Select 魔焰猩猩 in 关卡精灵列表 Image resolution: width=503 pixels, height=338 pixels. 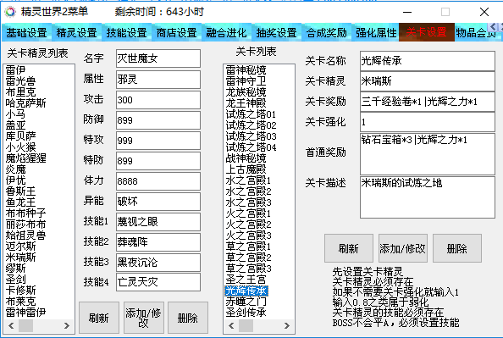pos(25,158)
